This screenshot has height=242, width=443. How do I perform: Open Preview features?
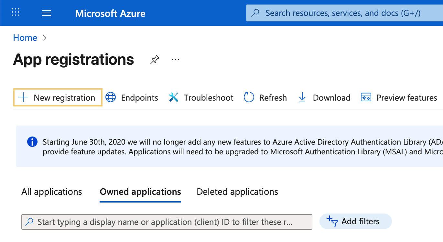pos(399,97)
